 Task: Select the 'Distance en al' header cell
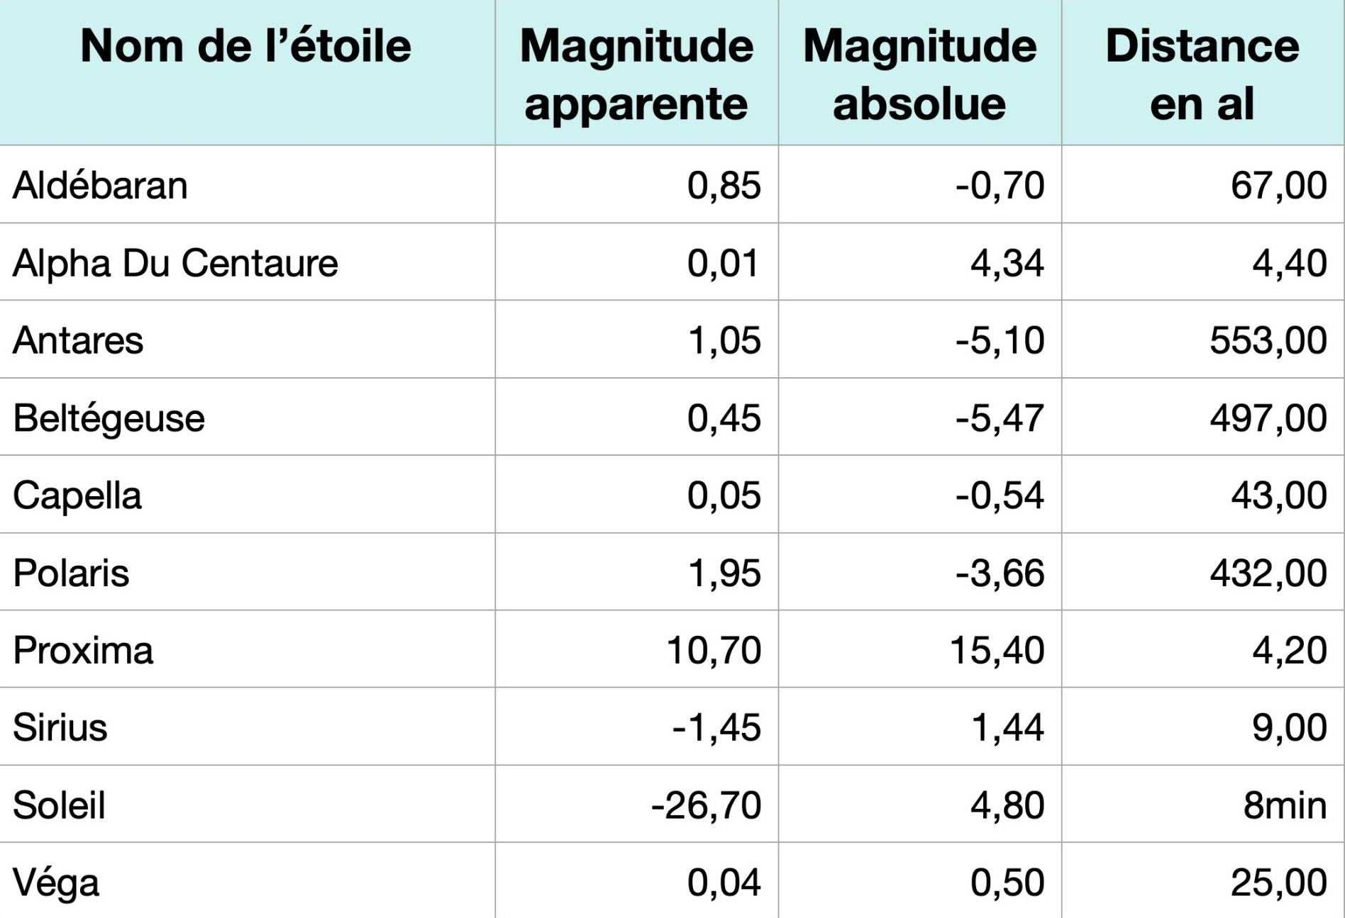pyautogui.click(x=1202, y=74)
